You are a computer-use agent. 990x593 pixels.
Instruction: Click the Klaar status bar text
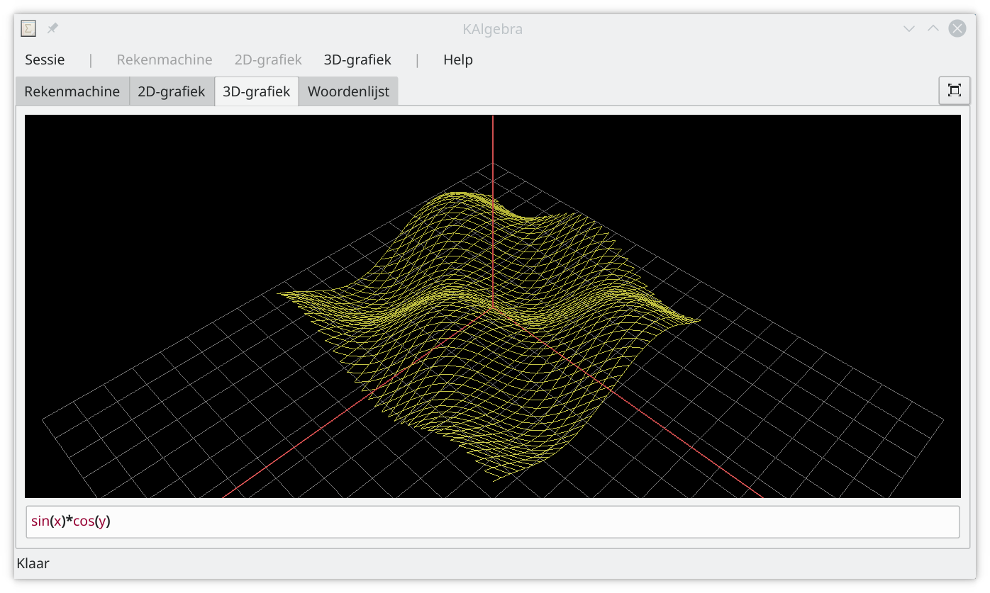(33, 564)
